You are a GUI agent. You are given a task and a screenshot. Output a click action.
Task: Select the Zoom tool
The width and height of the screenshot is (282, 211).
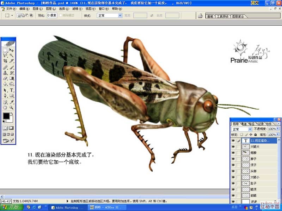12,108
